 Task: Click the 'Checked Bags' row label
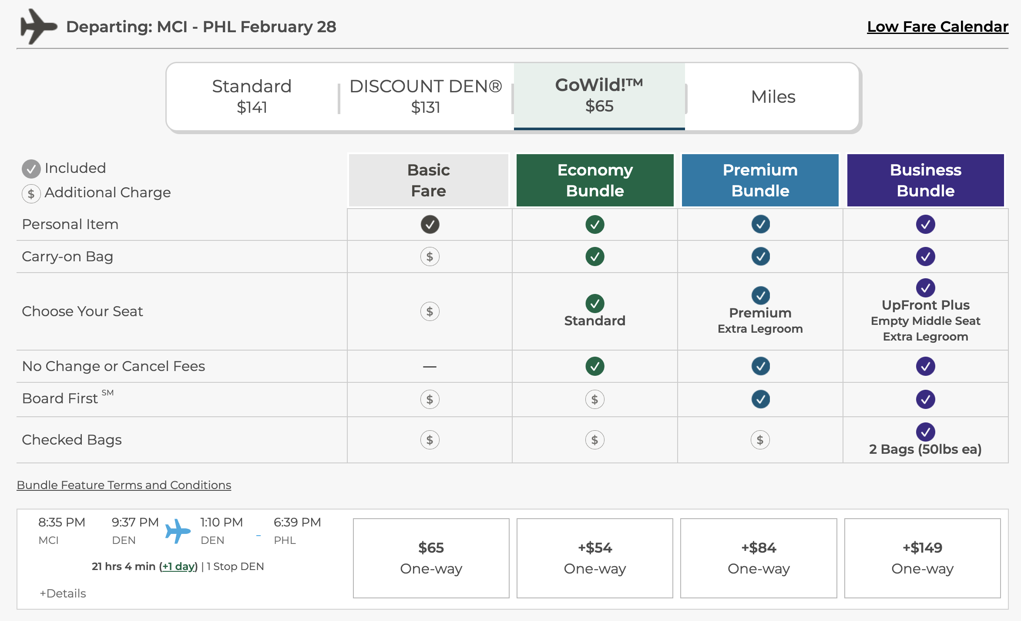(x=72, y=440)
